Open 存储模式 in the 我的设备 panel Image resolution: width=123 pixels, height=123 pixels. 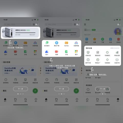(x=107, y=54)
